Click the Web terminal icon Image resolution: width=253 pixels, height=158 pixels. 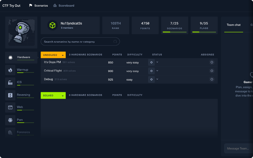(x=10, y=107)
